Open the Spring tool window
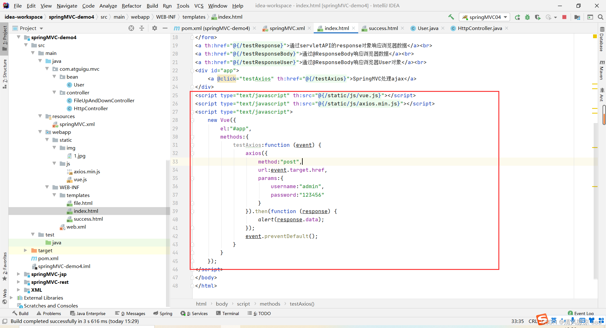Image resolution: width=606 pixels, height=328 pixels. (163, 313)
